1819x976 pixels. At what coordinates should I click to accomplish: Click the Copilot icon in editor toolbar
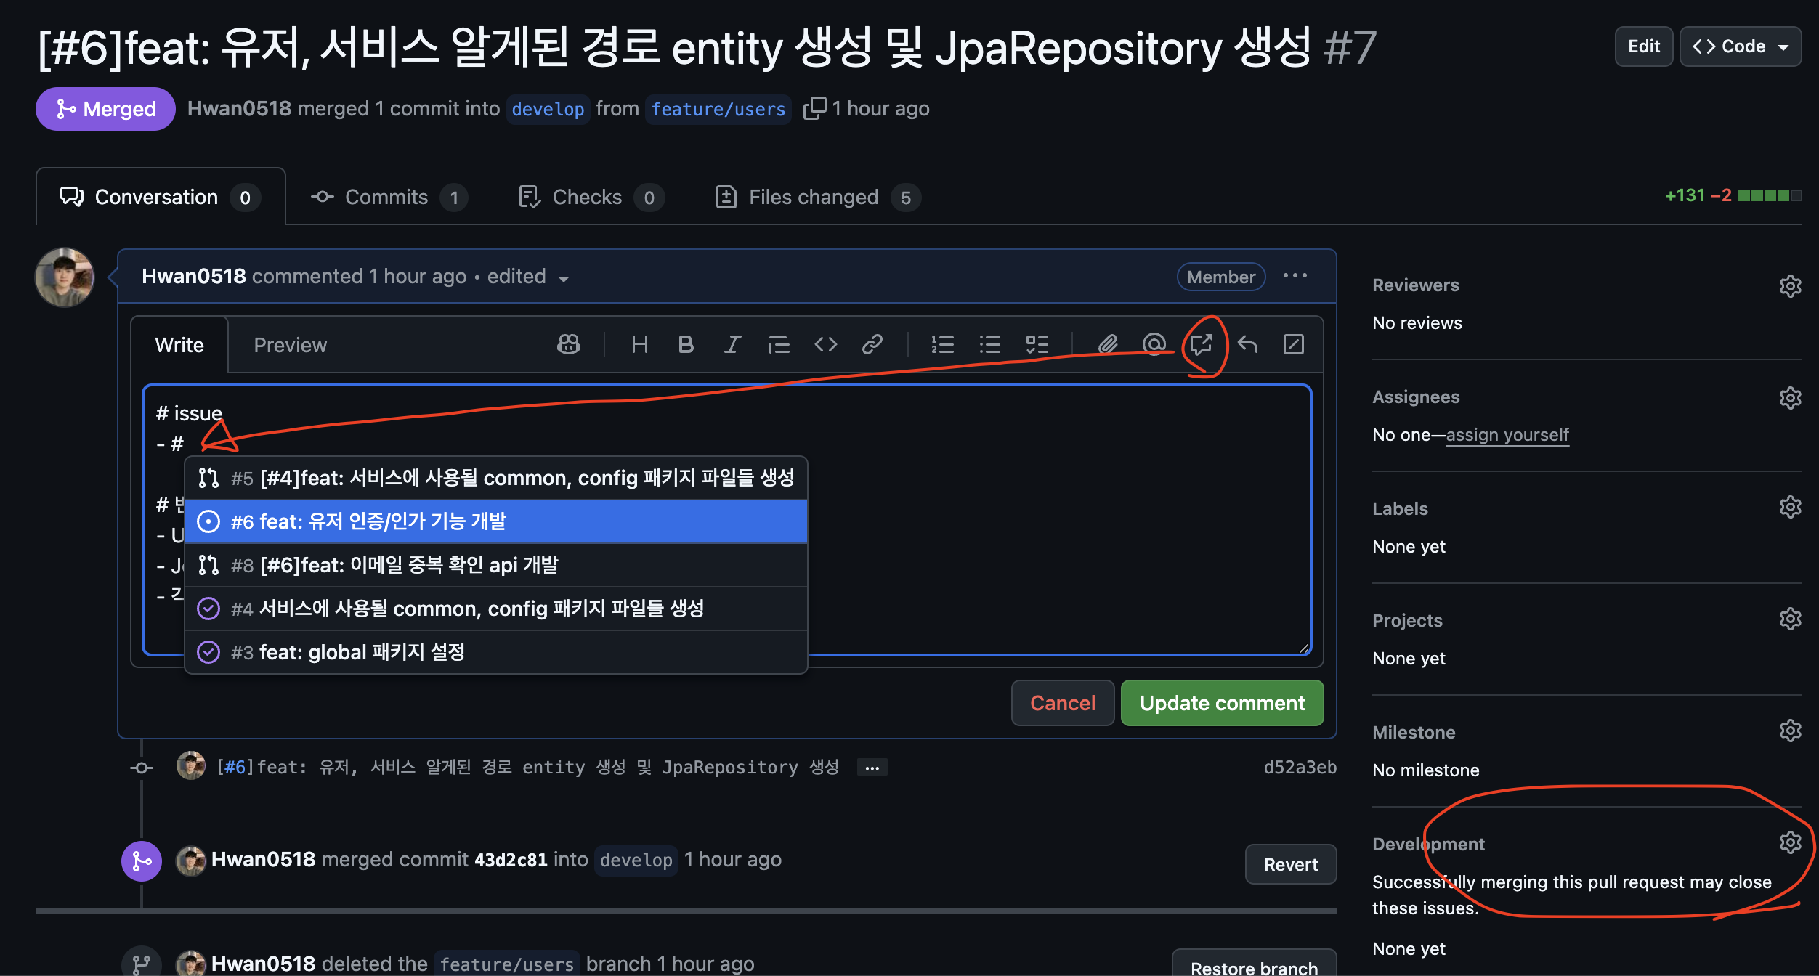point(568,344)
